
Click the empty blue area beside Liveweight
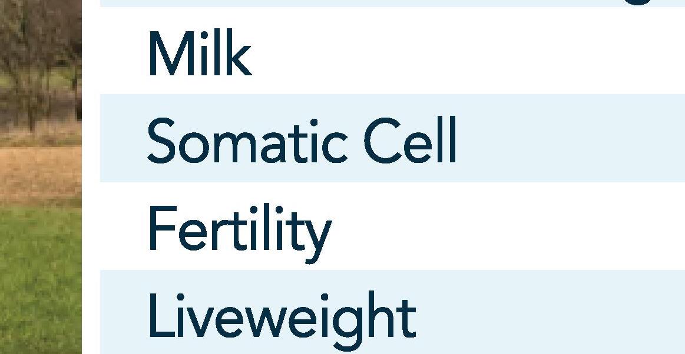coord(551,312)
